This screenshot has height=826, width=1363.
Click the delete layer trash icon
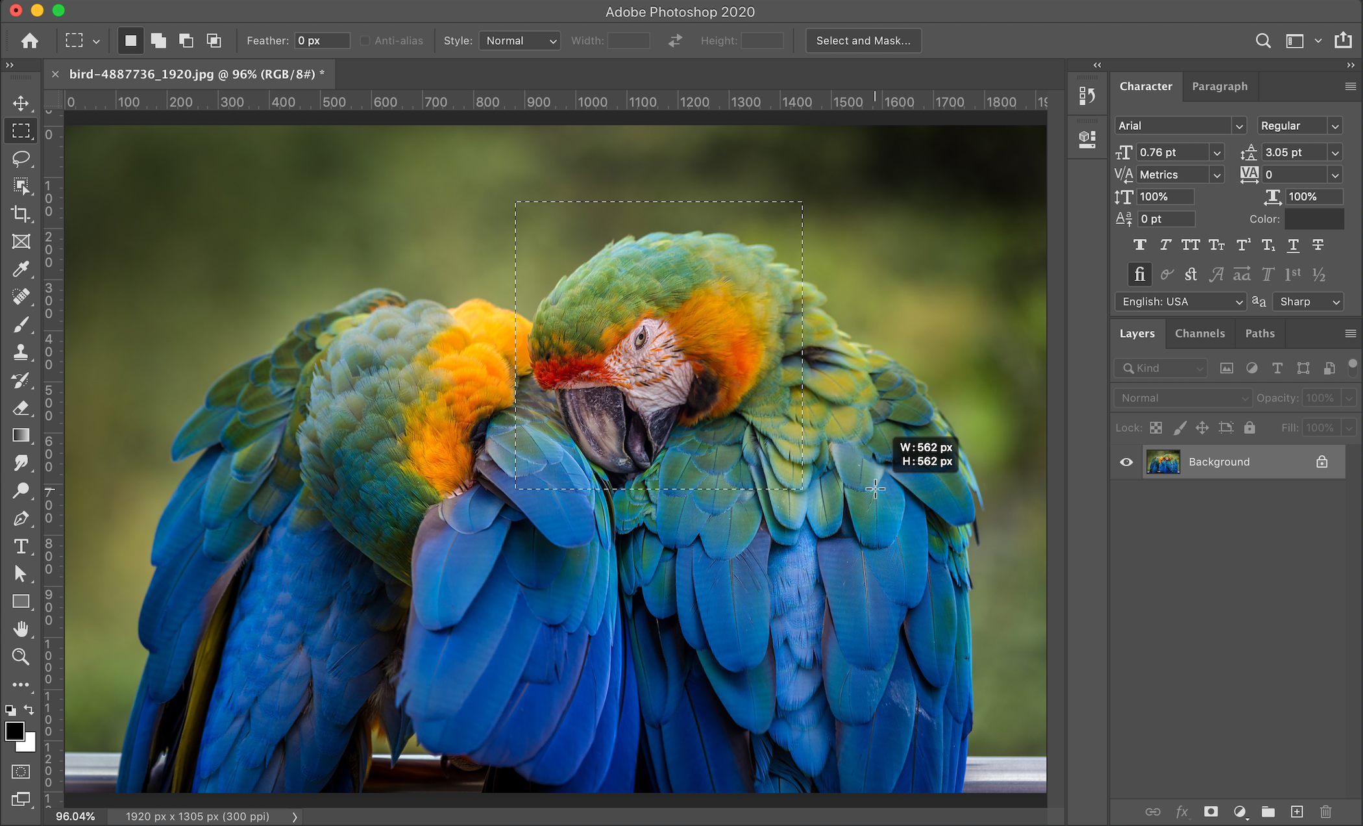click(x=1325, y=812)
